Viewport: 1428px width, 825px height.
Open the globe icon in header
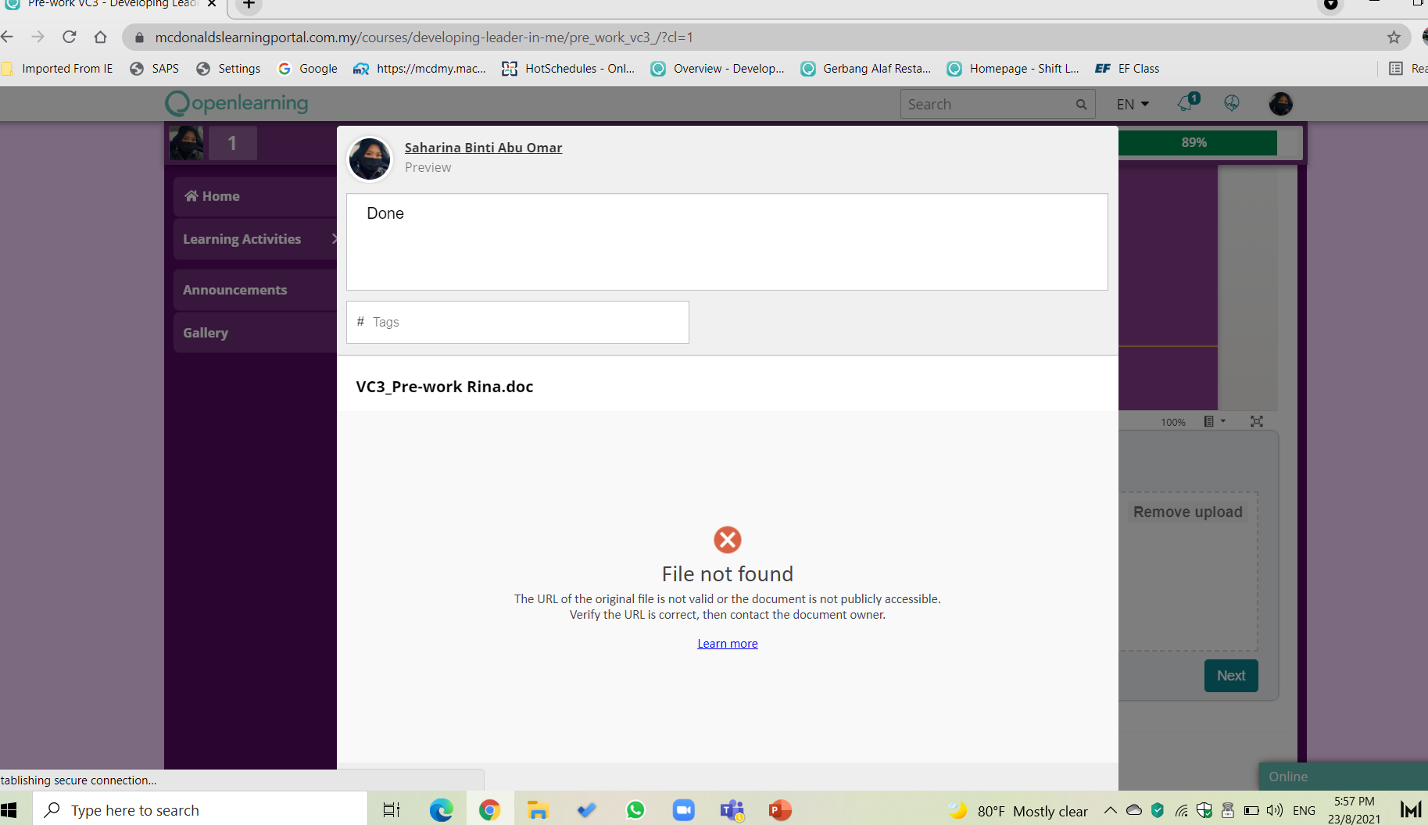(x=1232, y=104)
